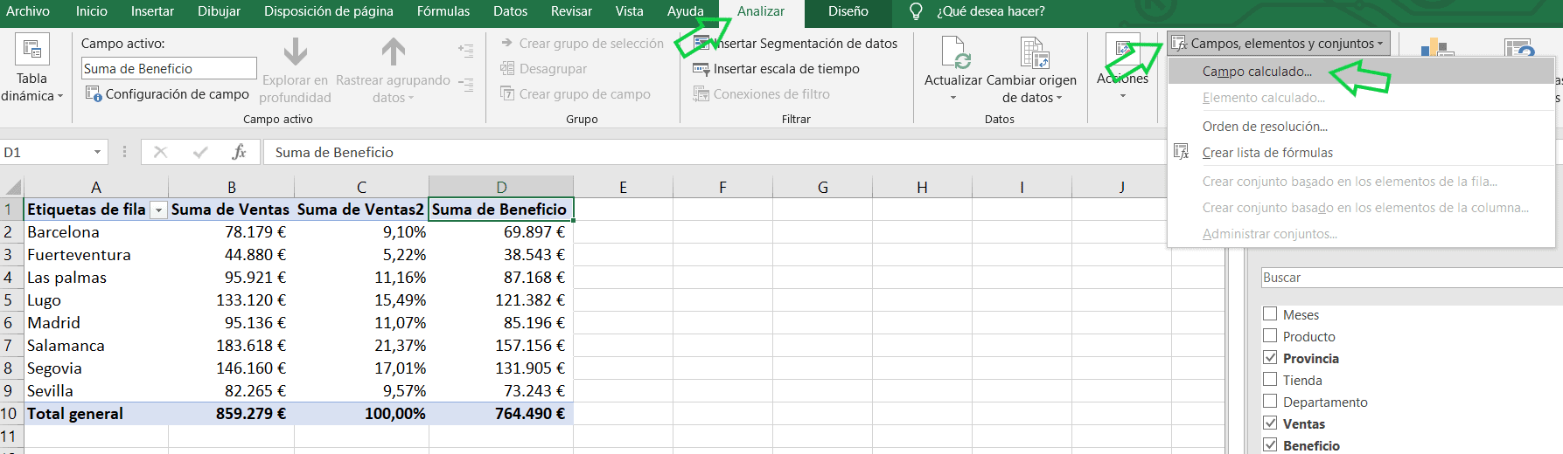Open Conexiones de filtro
Screen dimensions: 1563x454
(762, 94)
